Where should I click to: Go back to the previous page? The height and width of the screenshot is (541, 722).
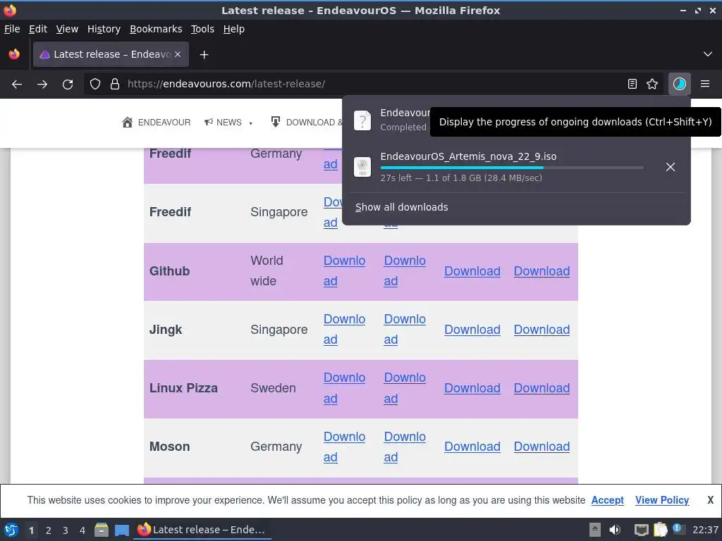pyautogui.click(x=17, y=85)
